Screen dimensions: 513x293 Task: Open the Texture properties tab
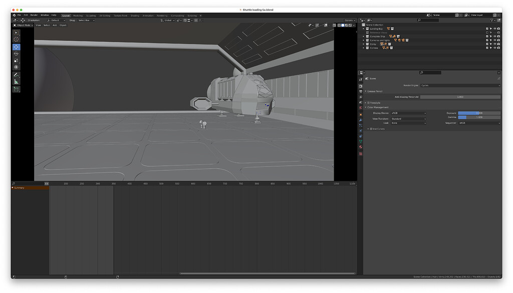[x=361, y=154]
